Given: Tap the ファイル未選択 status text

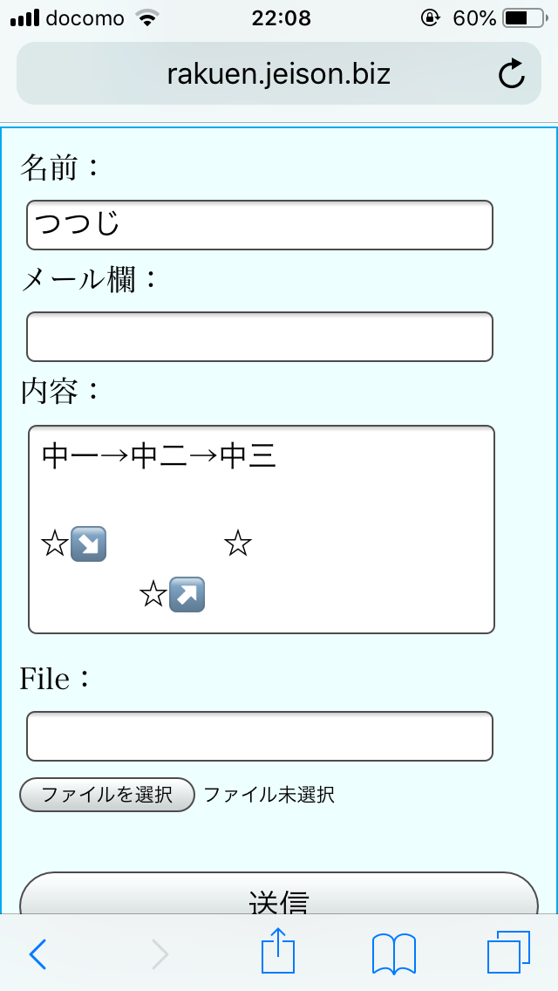Looking at the screenshot, I should (x=269, y=795).
